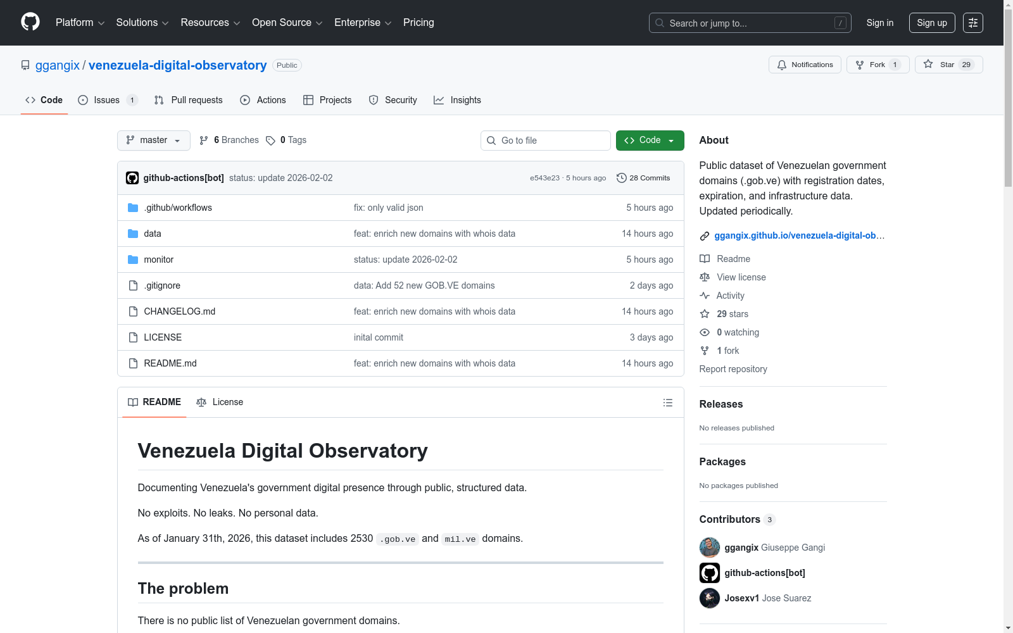
Task: Open the appearance settings icon button
Action: click(973, 23)
